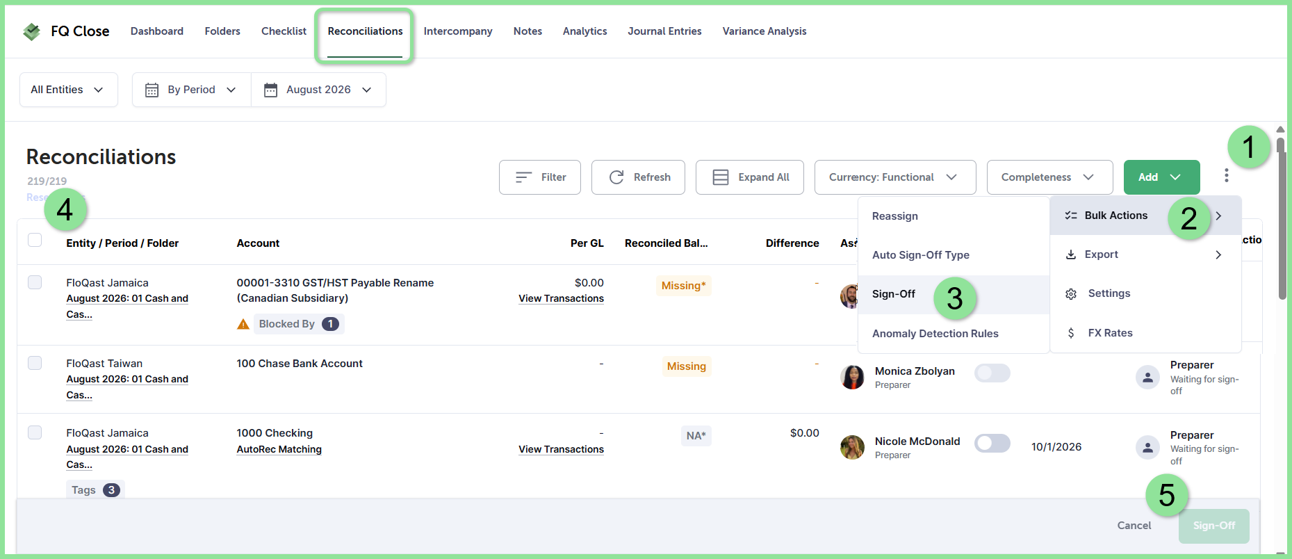Open the Intercompany tab
The height and width of the screenshot is (559, 1292).
tap(458, 31)
